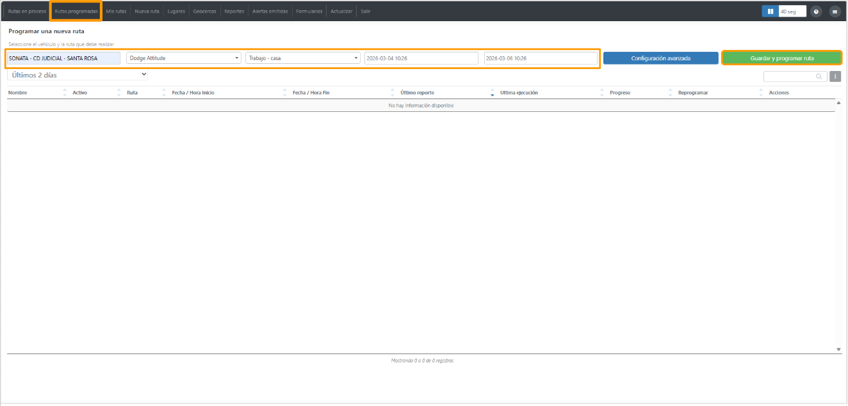This screenshot has height=406, width=848.
Task: Select Nueva ruta in the top menu
Action: 147,12
